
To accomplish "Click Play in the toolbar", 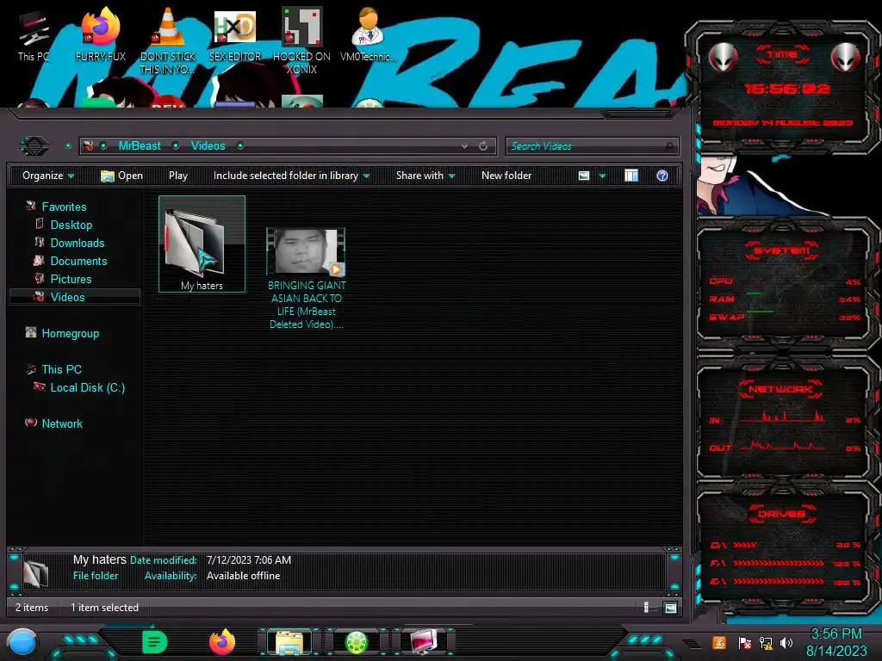I will [x=178, y=176].
